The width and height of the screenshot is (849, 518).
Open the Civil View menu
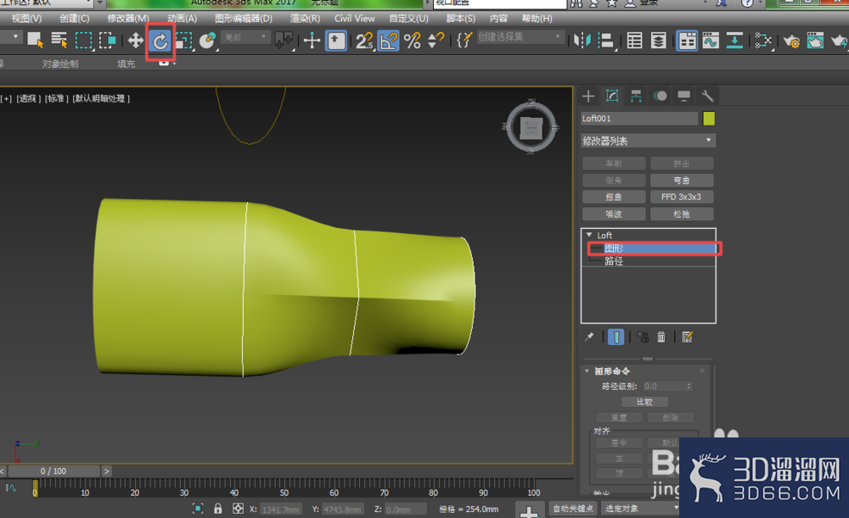[354, 19]
